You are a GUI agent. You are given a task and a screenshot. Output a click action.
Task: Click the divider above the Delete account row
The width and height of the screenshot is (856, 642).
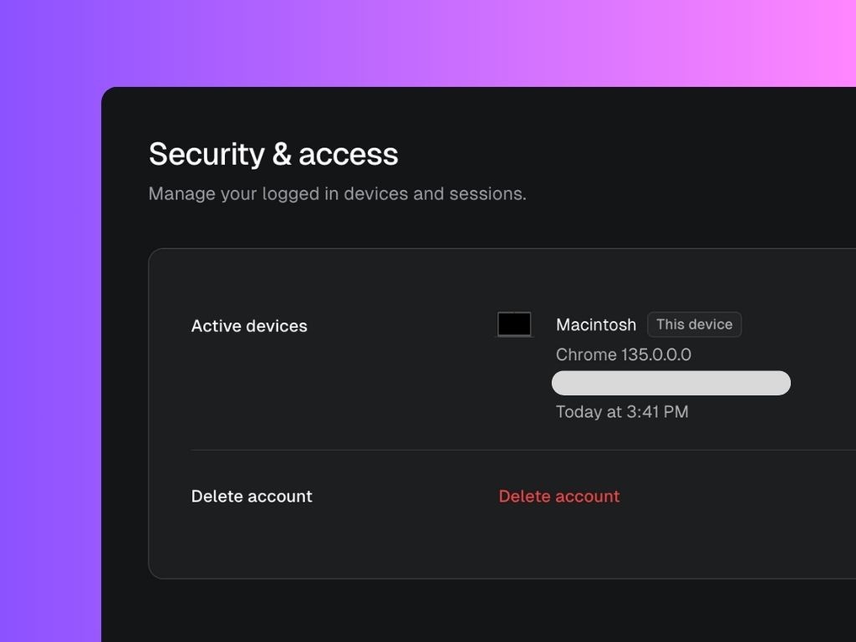coord(502,450)
